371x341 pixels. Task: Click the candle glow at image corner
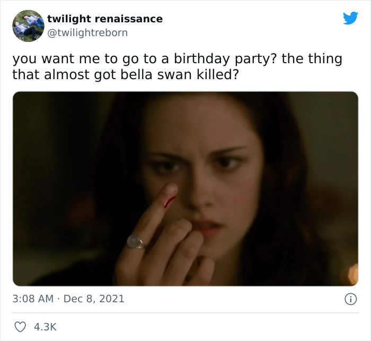click(x=353, y=274)
